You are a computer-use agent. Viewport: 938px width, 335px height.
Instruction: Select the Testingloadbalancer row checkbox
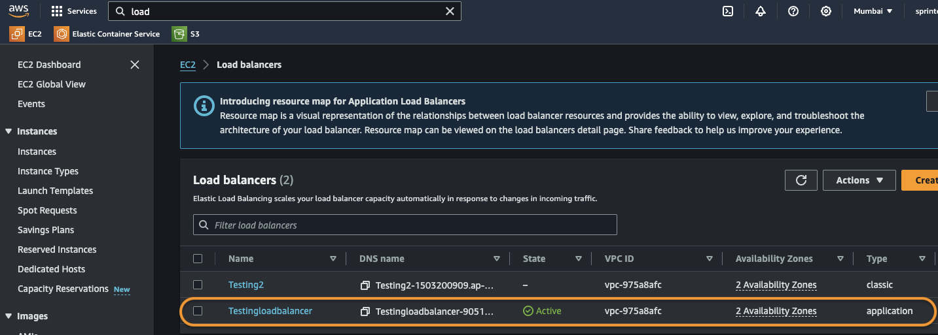(198, 311)
